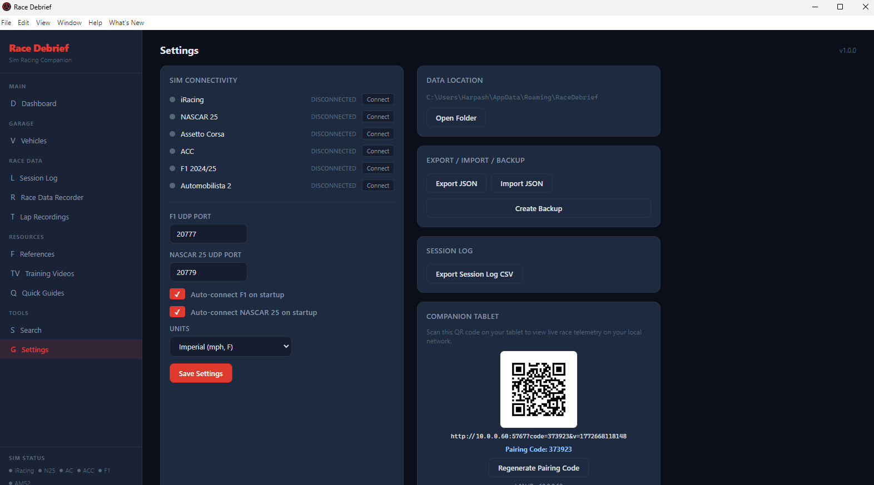Click the Race Debrief title bar icon
The image size is (874, 485).
pyautogui.click(x=7, y=7)
